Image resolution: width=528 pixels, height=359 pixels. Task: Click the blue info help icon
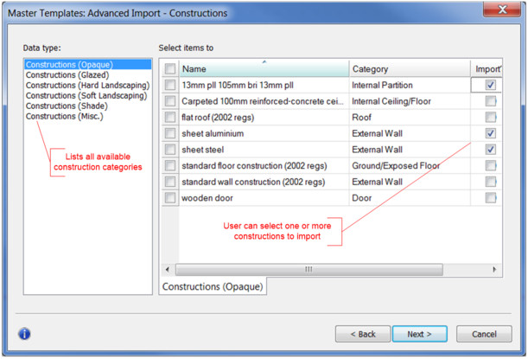(24, 334)
